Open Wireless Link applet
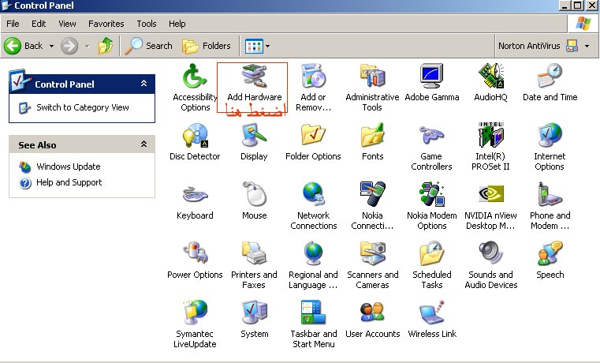The height and width of the screenshot is (363, 600). 431,320
